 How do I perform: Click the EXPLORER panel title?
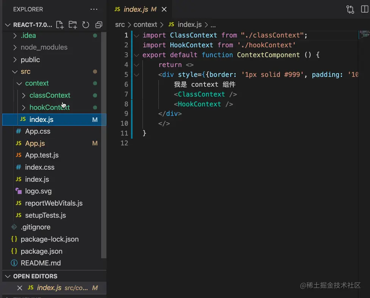click(x=28, y=9)
